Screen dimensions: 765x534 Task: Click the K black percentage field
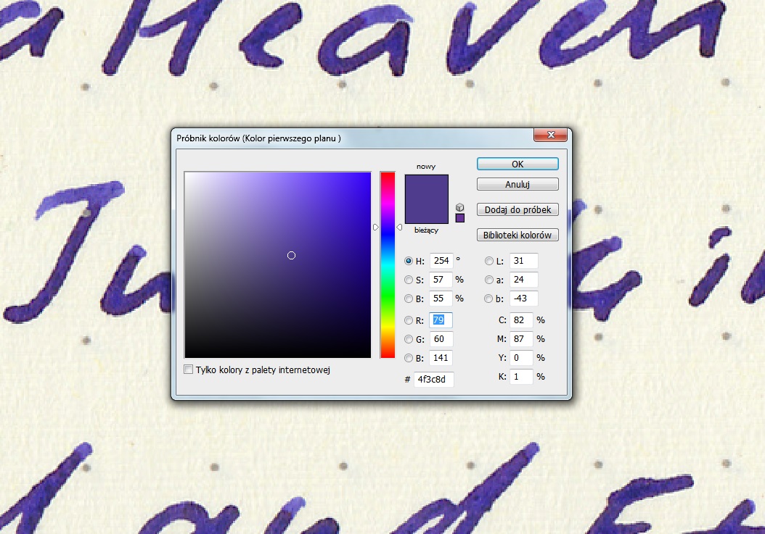point(520,377)
